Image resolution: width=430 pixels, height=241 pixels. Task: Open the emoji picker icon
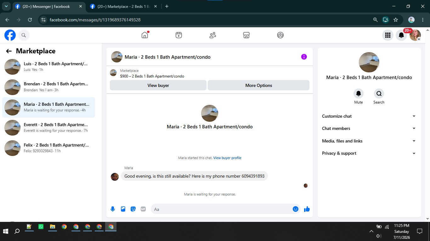(295, 209)
